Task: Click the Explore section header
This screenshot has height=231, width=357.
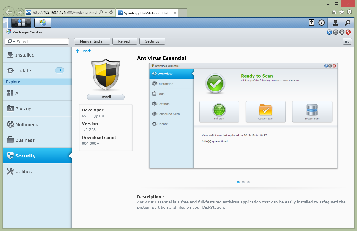Action: tap(37, 82)
